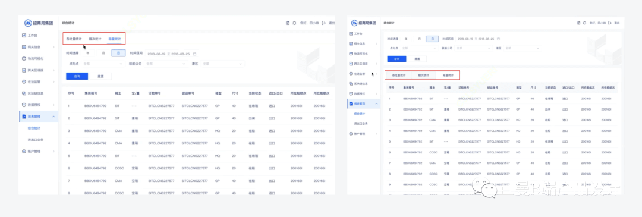Screen dimensions: 642x217
Task: Open 在途监管 icon in left screenshot sidebar
Action: point(24,81)
